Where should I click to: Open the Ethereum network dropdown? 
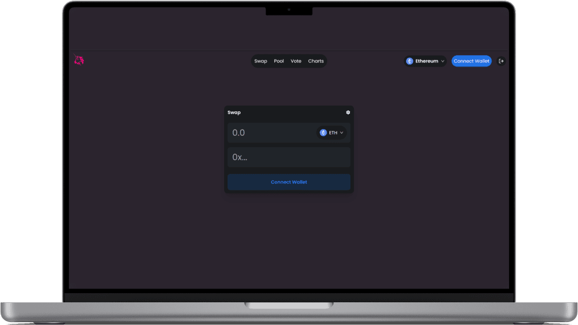tap(426, 61)
